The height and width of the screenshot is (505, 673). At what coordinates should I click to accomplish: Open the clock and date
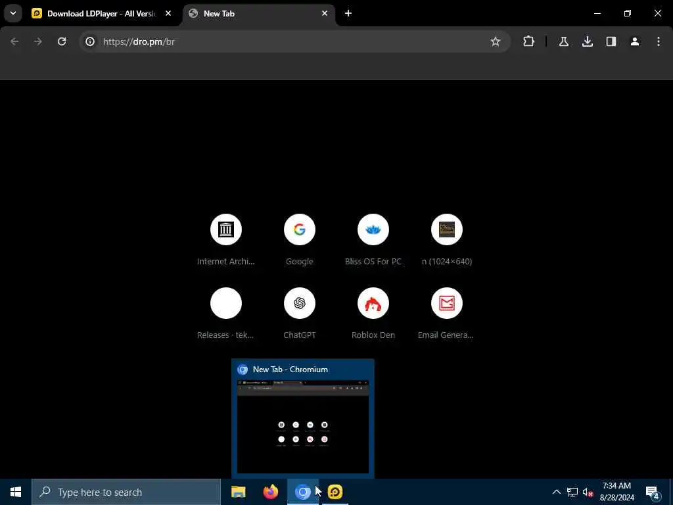pos(616,492)
